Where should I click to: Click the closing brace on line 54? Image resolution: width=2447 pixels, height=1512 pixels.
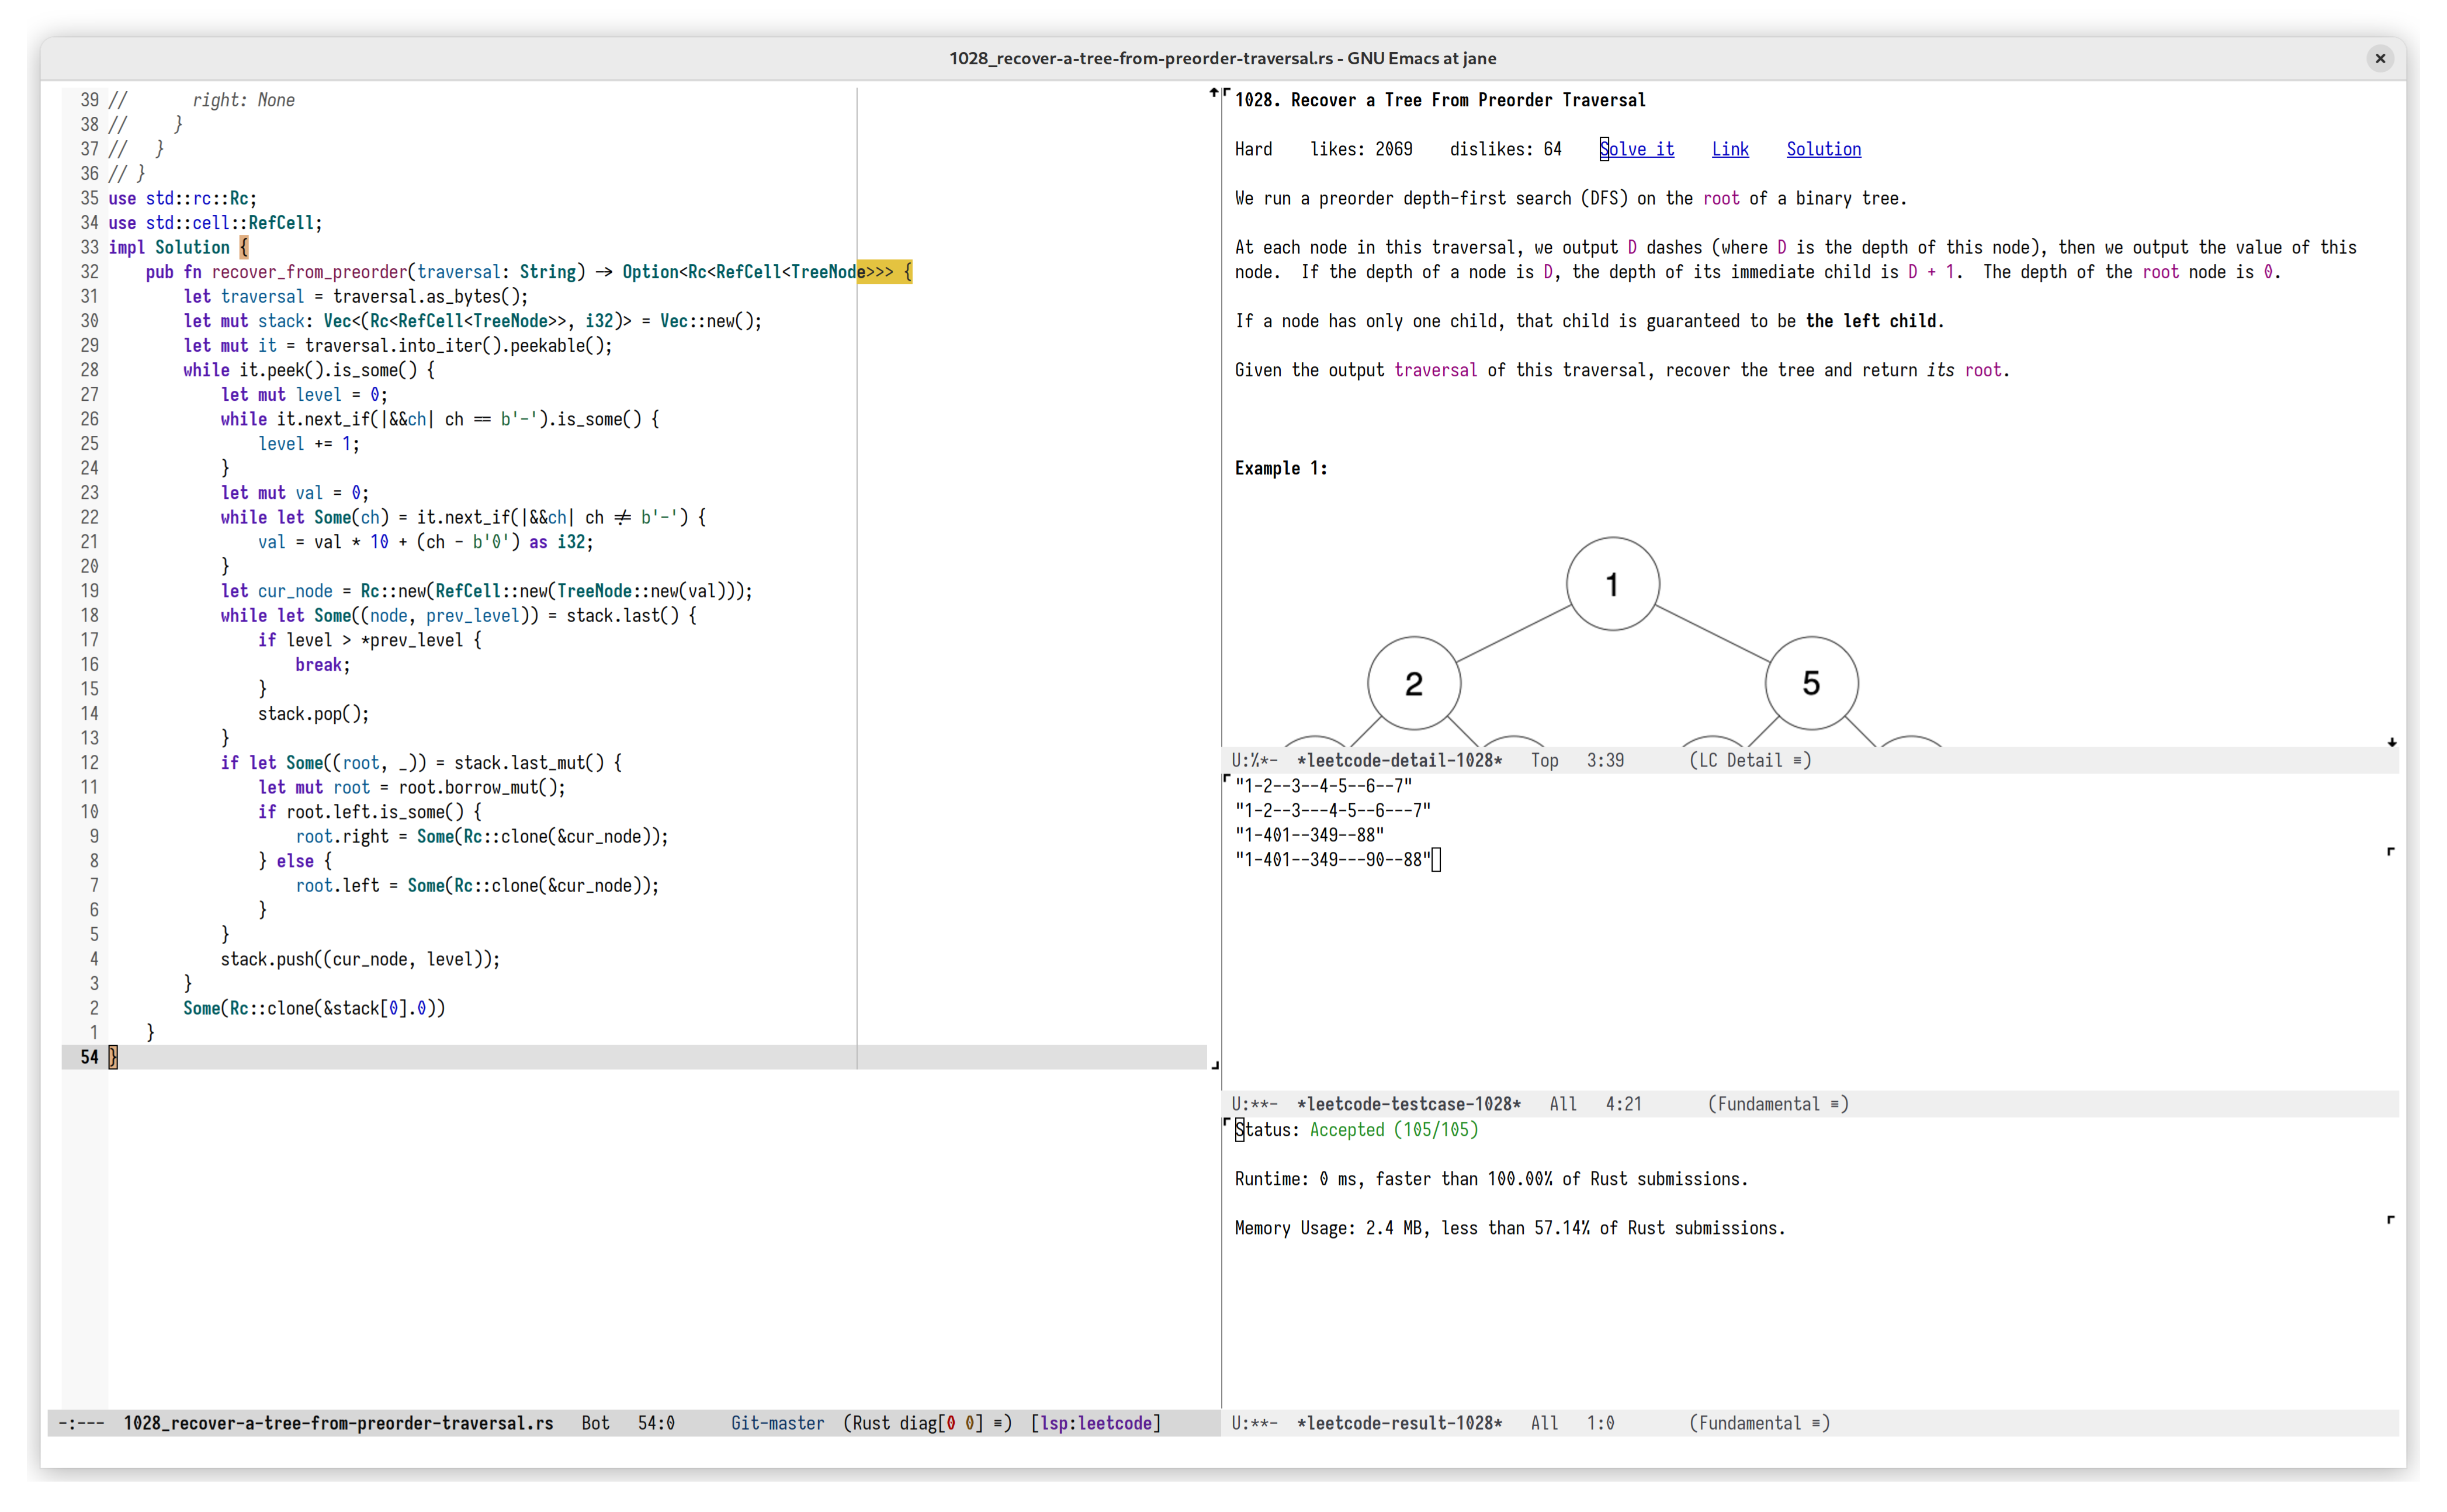coord(113,1057)
